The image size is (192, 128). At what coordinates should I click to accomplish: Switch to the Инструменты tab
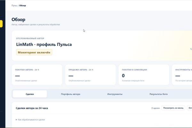pyautogui.click(x=115, y=94)
